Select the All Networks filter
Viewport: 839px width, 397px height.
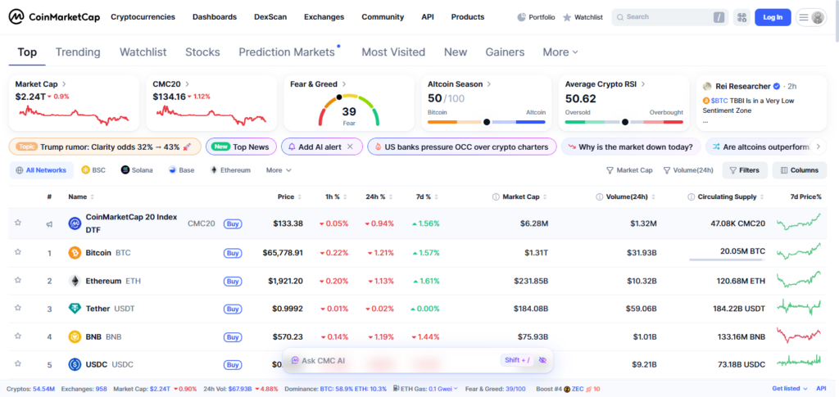click(41, 170)
